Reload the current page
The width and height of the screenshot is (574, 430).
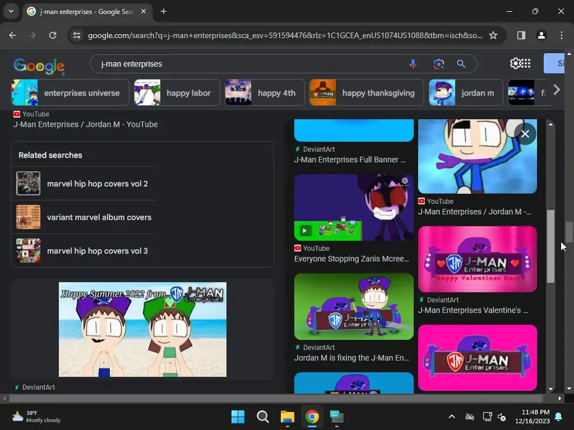click(53, 35)
